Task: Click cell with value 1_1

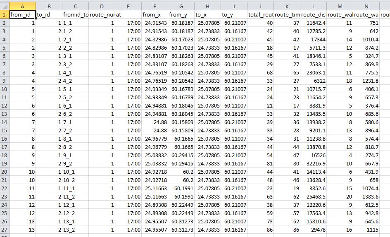Action: (75, 23)
